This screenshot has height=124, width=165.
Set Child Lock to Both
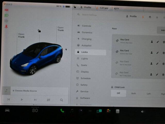(134, 94)
